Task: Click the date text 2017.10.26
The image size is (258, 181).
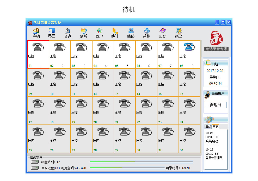Action: 215,71
